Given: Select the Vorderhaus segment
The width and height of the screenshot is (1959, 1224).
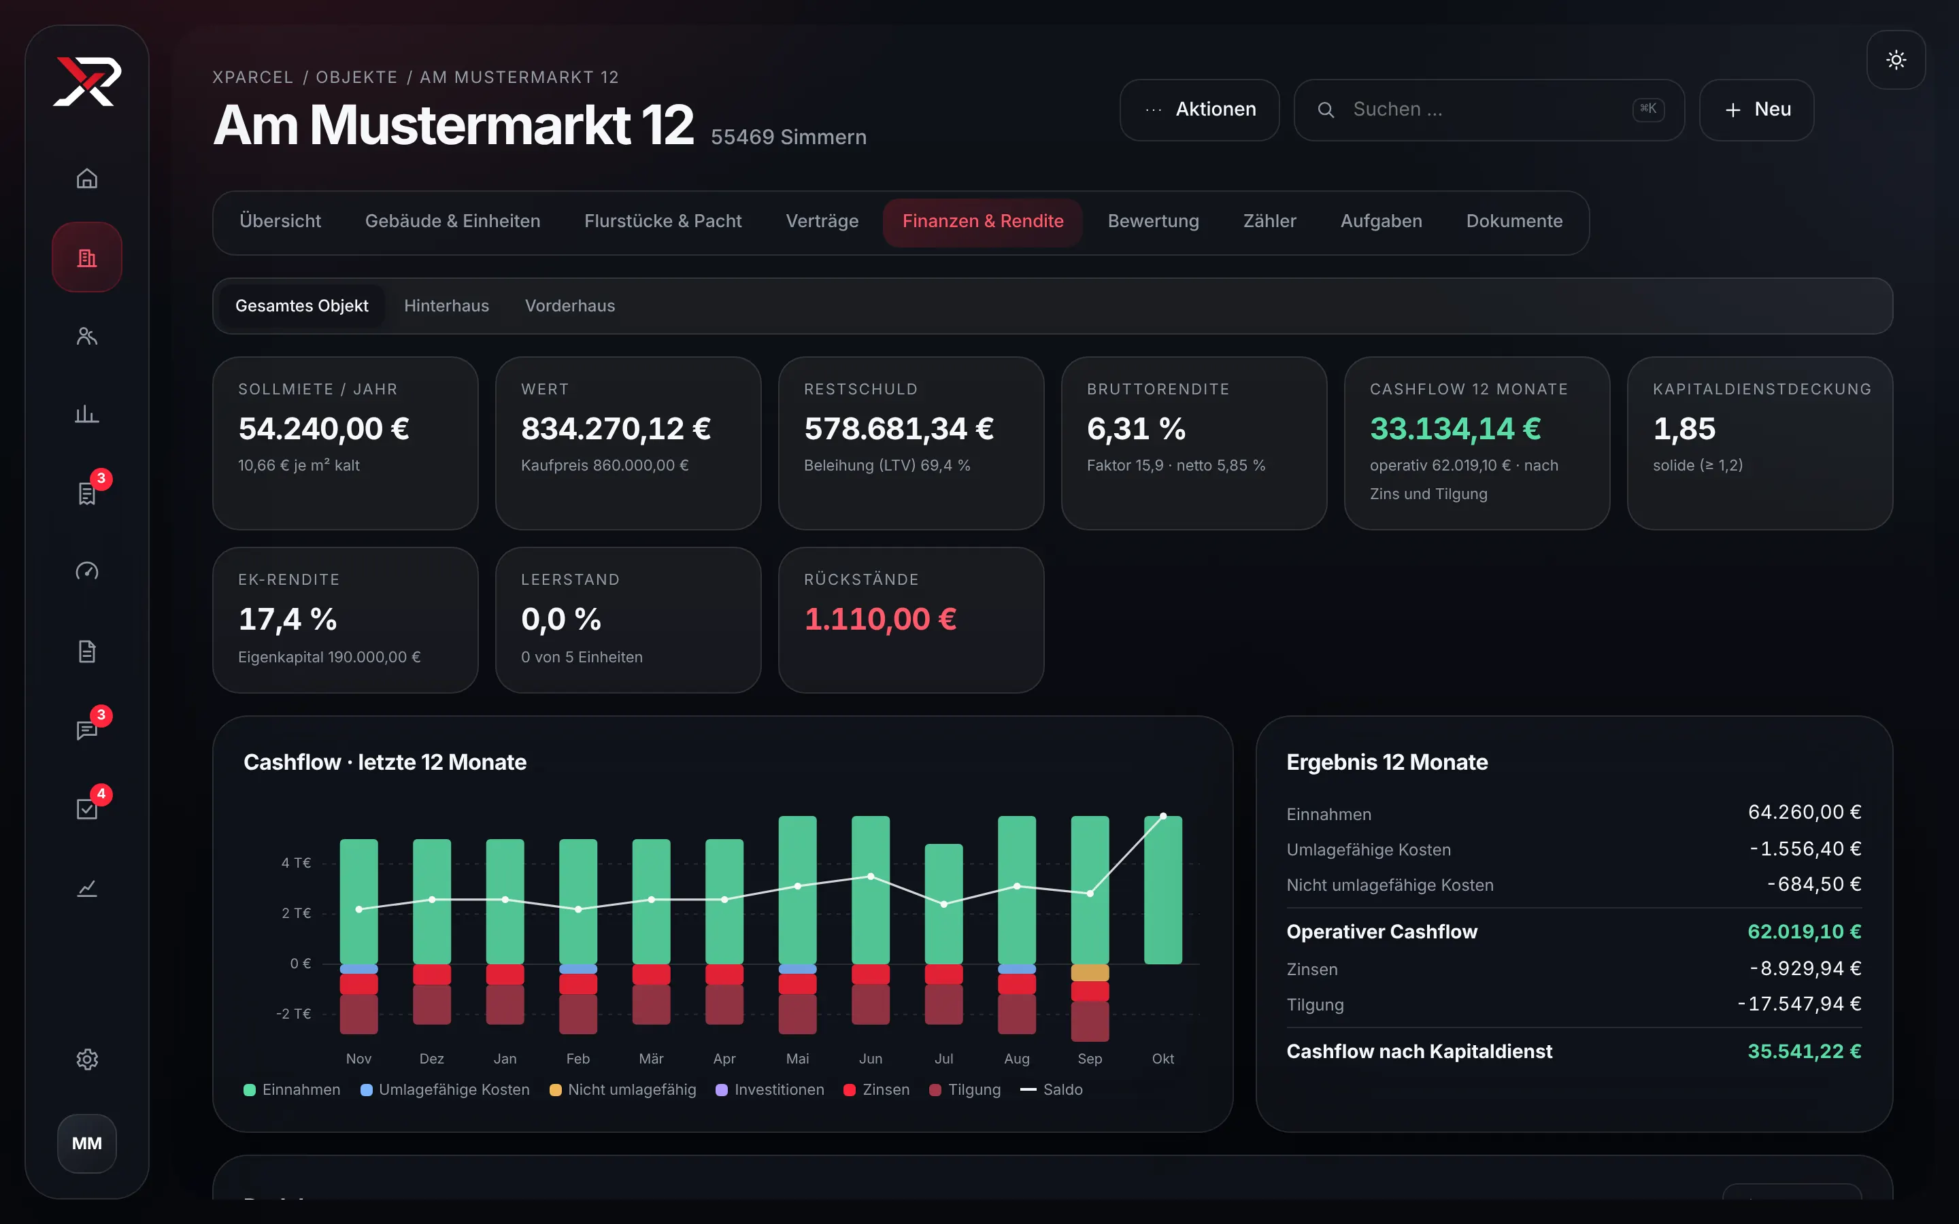Looking at the screenshot, I should (570, 306).
